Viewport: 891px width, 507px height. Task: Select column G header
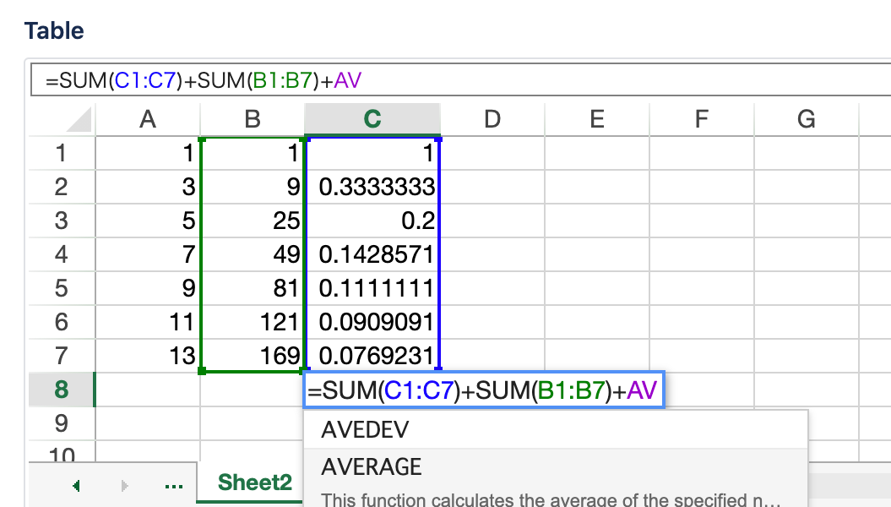[806, 120]
